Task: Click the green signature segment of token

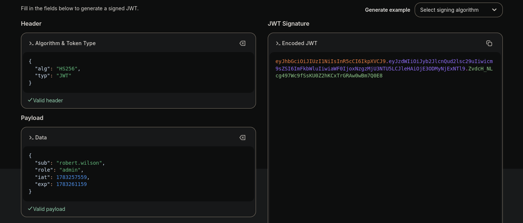Action: pyautogui.click(x=329, y=76)
